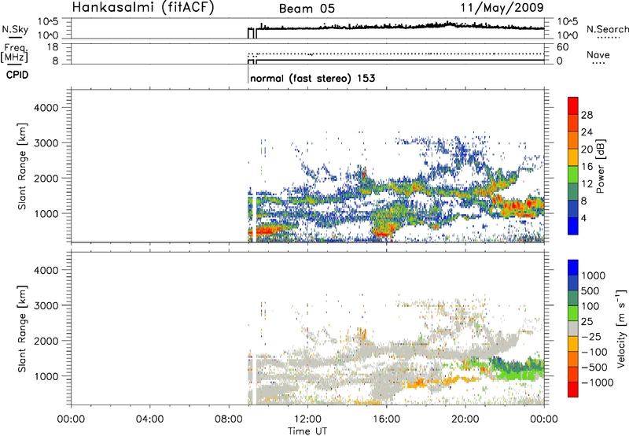Click the Freq. [MHz] axis label
Viewport: 629px width, 436px height.
[x=15, y=53]
